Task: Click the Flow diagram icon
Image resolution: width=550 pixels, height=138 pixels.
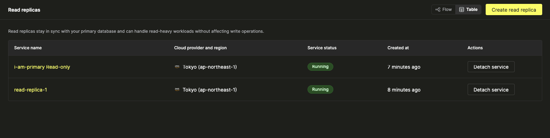Action: coord(438,10)
